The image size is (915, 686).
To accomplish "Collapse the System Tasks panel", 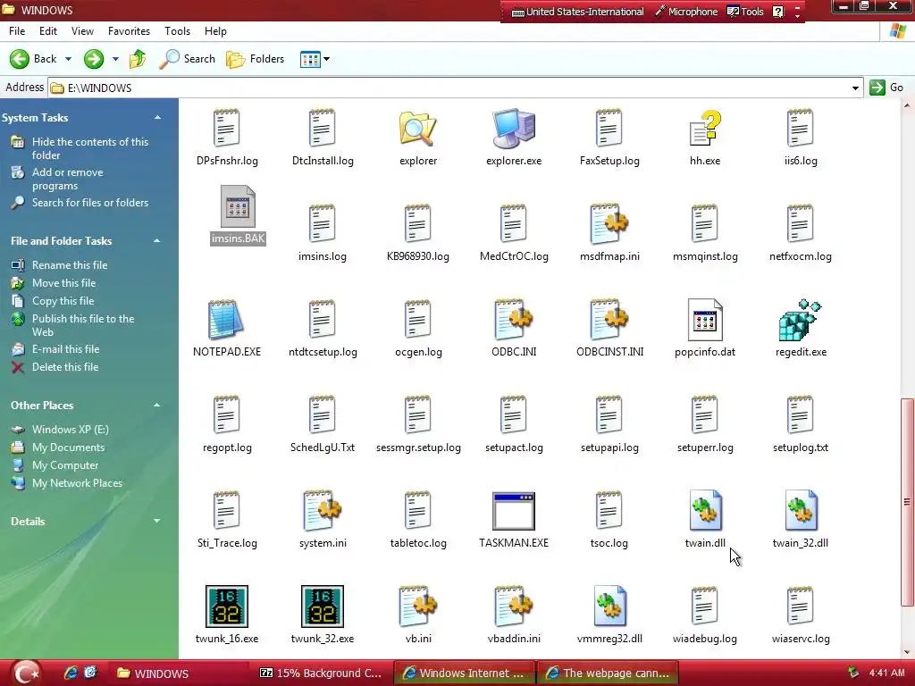I will tap(157, 117).
